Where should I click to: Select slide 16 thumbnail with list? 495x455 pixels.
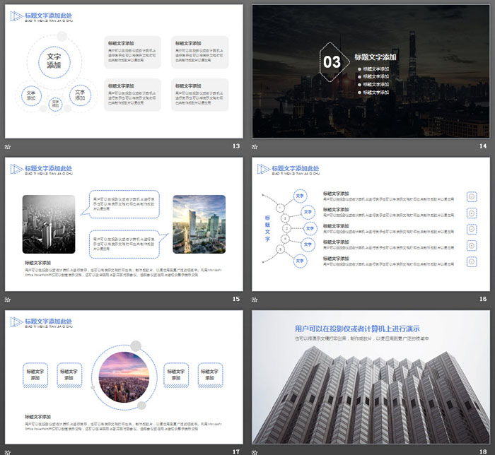click(371, 224)
